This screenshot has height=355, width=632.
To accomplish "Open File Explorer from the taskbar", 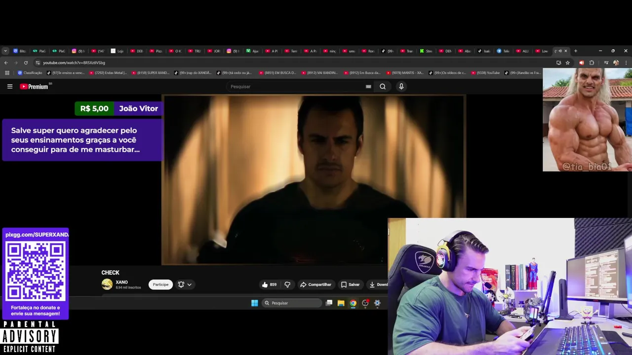I will pyautogui.click(x=341, y=303).
